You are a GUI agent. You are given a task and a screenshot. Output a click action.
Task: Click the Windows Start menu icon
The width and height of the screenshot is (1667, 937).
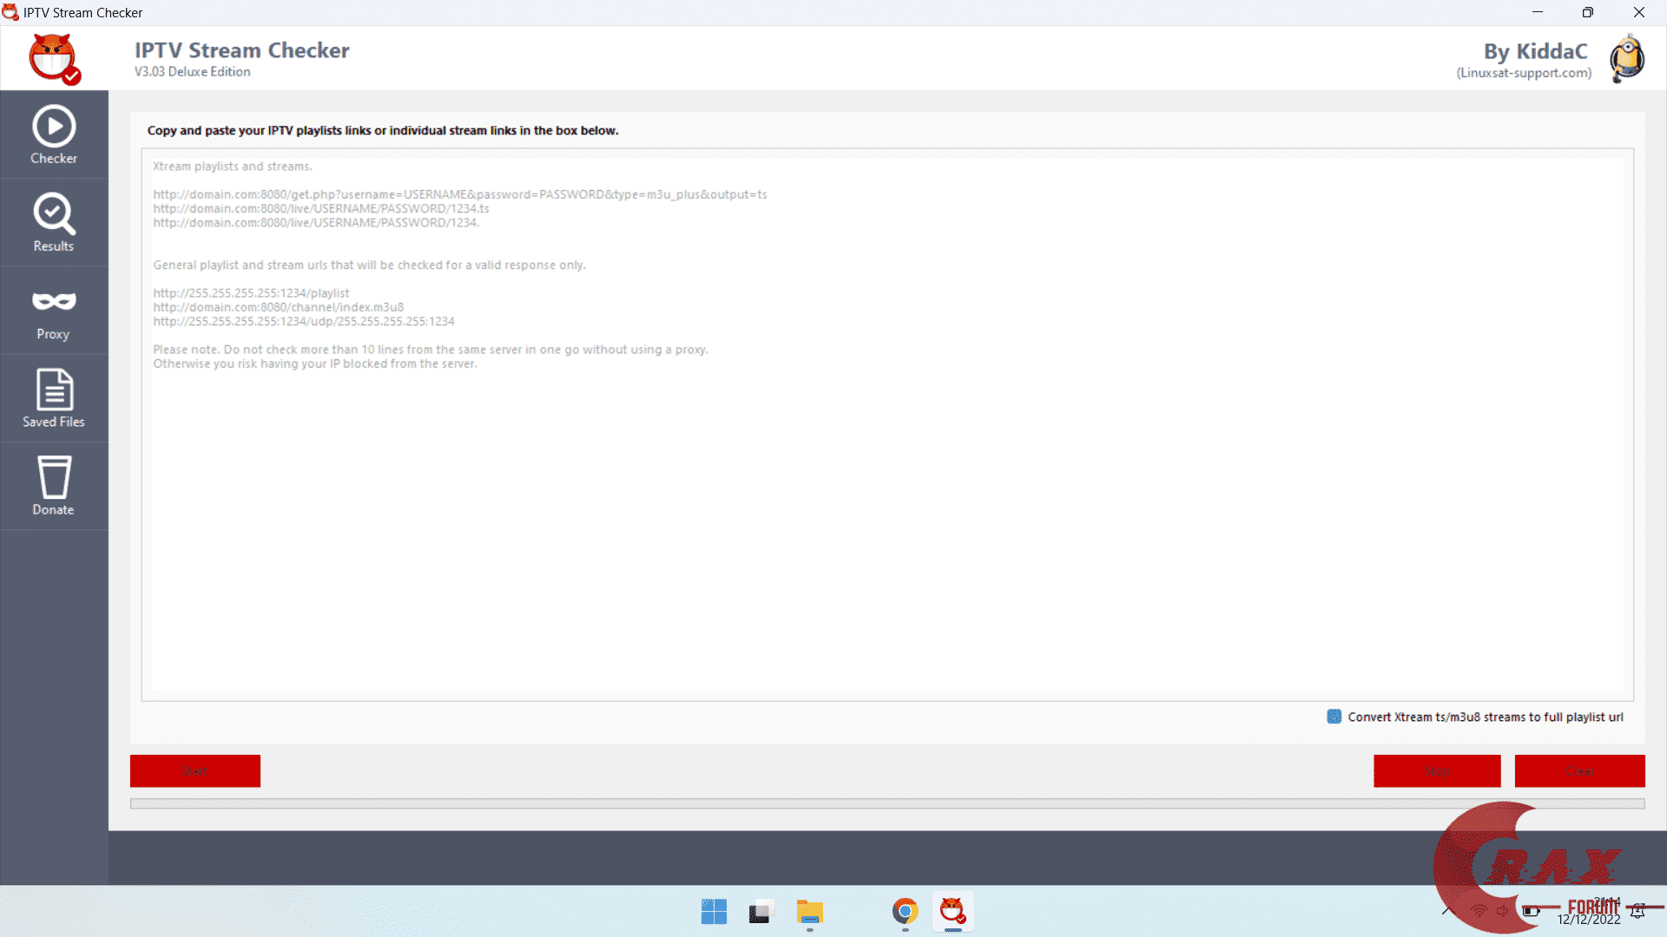[714, 912]
